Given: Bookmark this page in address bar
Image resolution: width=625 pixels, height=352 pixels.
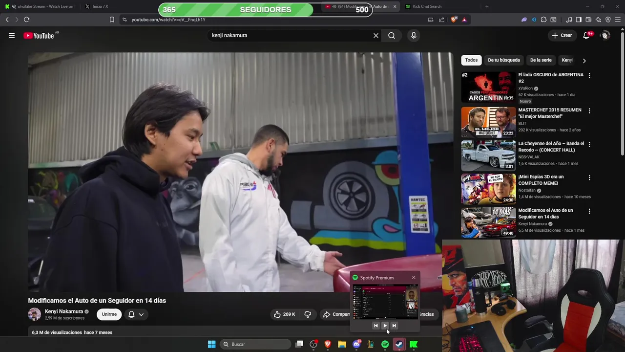Looking at the screenshot, I should [112, 20].
